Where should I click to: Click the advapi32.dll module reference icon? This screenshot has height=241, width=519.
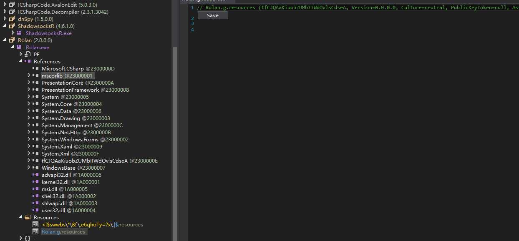(x=35, y=175)
